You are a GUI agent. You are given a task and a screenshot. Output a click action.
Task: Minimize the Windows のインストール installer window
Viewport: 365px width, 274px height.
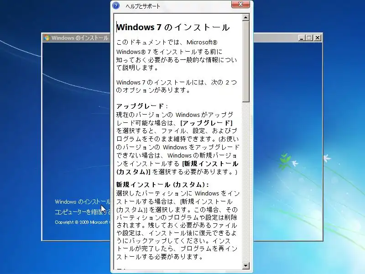click(x=302, y=38)
